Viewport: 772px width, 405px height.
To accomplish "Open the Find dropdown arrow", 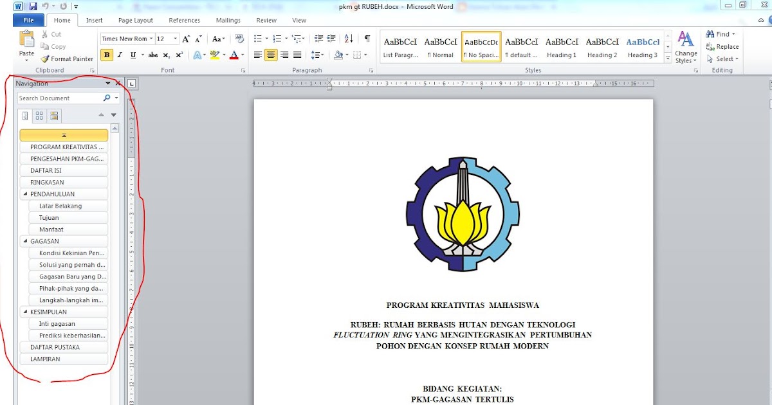I will [x=732, y=34].
